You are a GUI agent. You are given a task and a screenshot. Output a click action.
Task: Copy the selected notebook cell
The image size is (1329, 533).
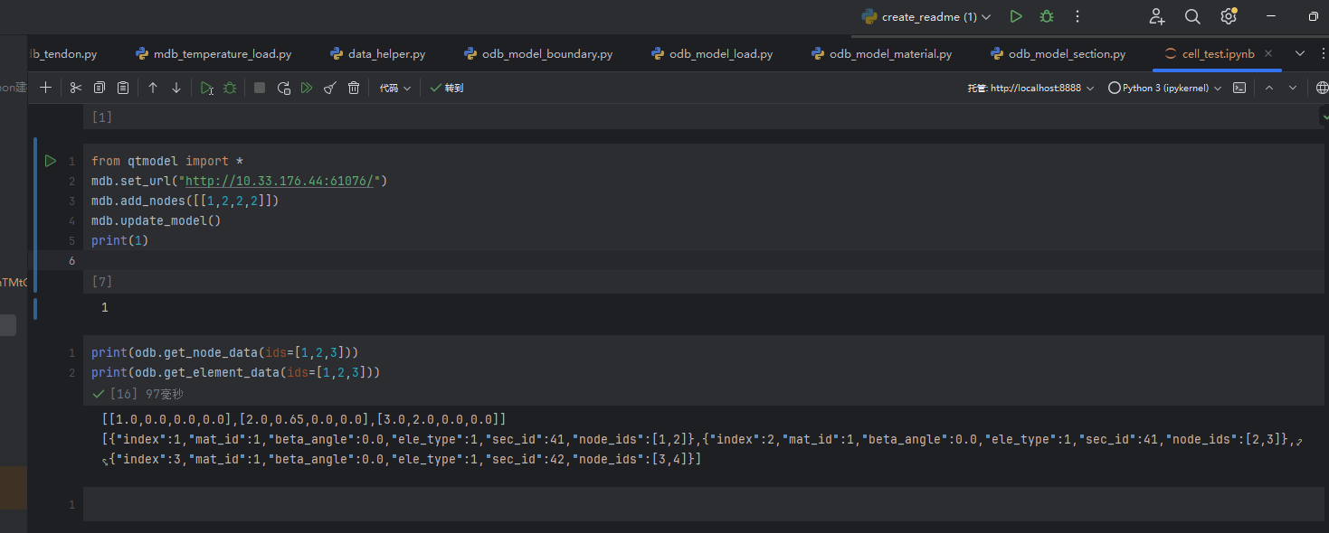click(x=100, y=88)
